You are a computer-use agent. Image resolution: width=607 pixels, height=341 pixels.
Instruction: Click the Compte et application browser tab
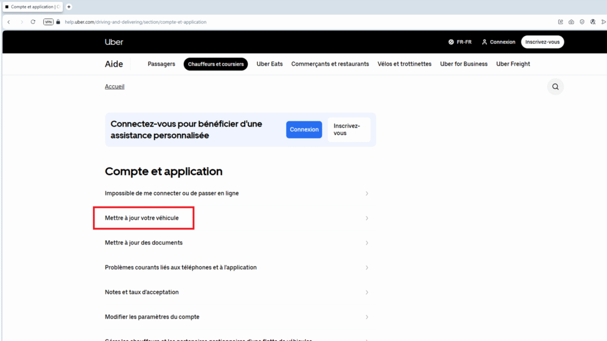coord(33,7)
